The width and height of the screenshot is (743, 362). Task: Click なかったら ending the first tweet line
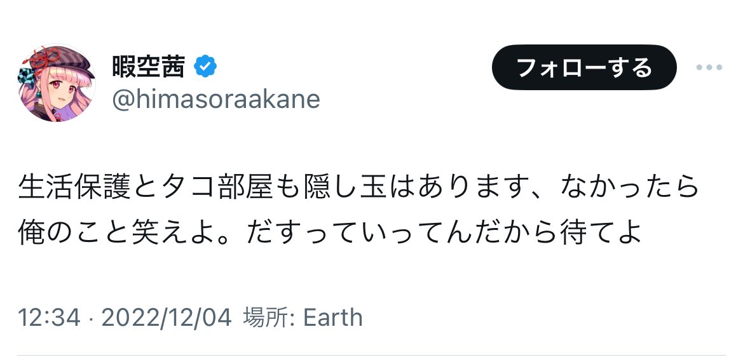[631, 188]
